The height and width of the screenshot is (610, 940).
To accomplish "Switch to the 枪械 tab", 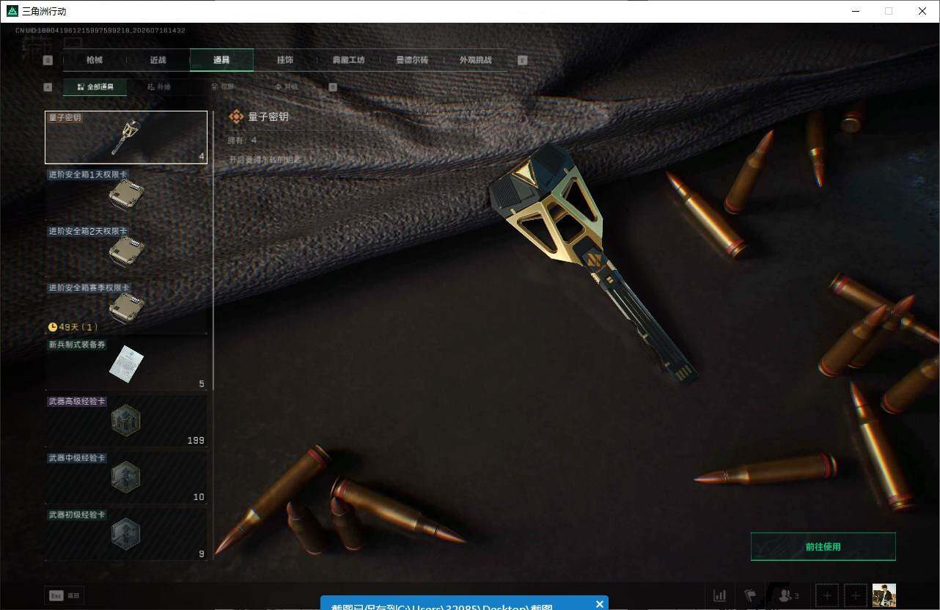I will point(95,60).
